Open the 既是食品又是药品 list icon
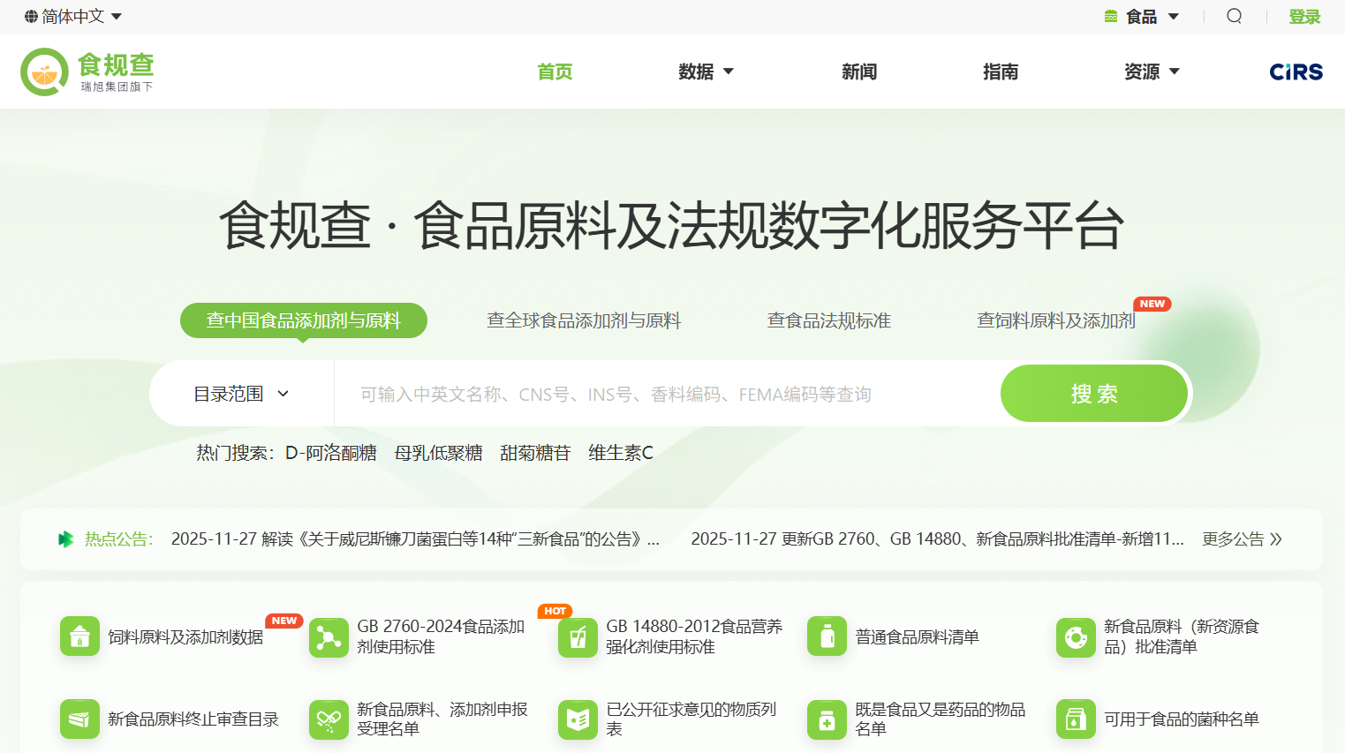 pyautogui.click(x=827, y=719)
